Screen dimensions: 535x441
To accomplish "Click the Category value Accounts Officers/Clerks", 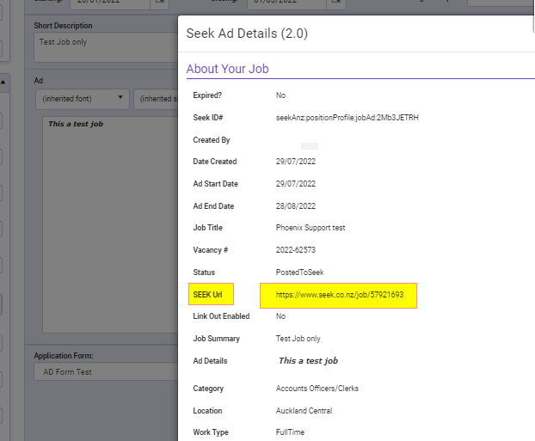I will (x=317, y=389).
